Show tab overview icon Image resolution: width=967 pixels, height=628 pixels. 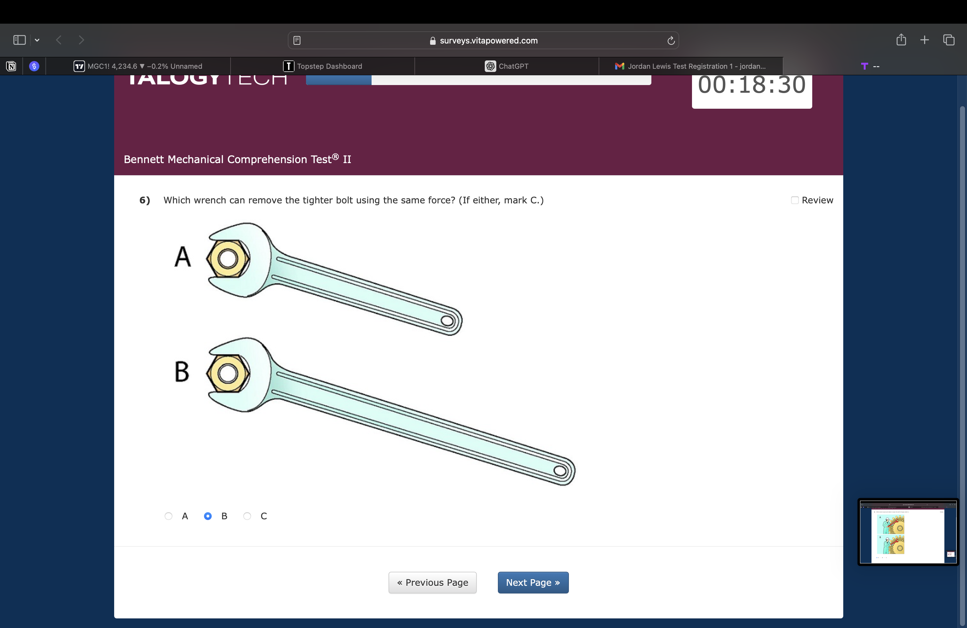[x=949, y=40]
